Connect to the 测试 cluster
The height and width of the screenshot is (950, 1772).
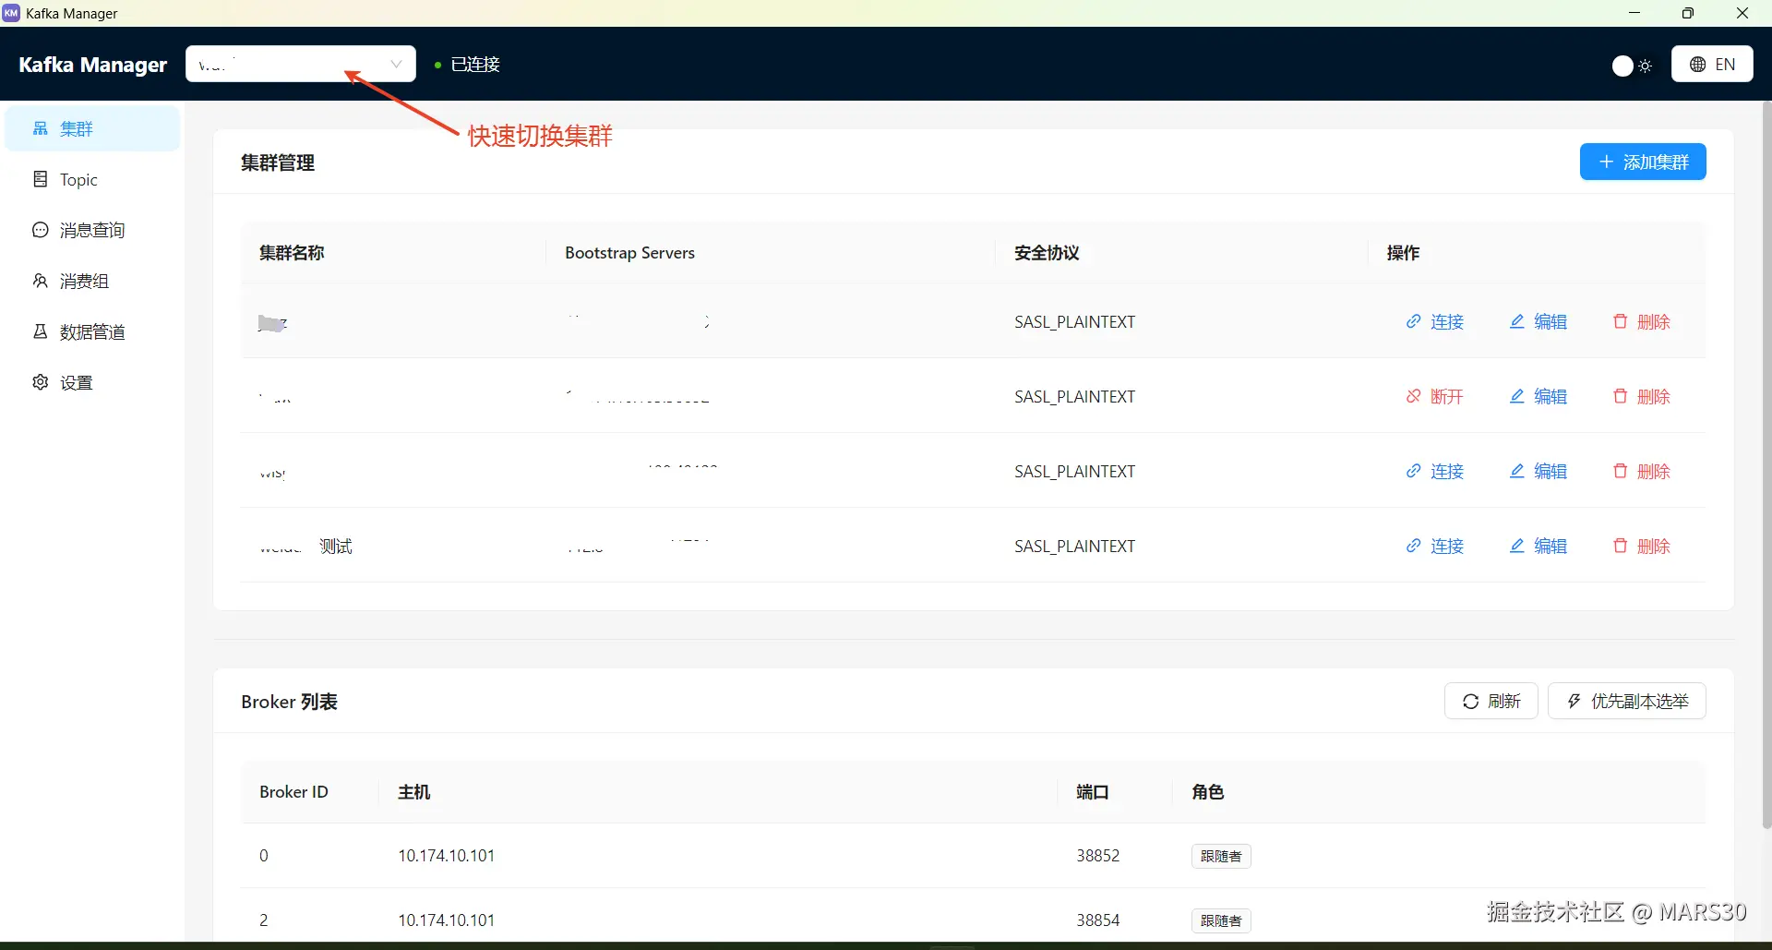pos(1435,546)
